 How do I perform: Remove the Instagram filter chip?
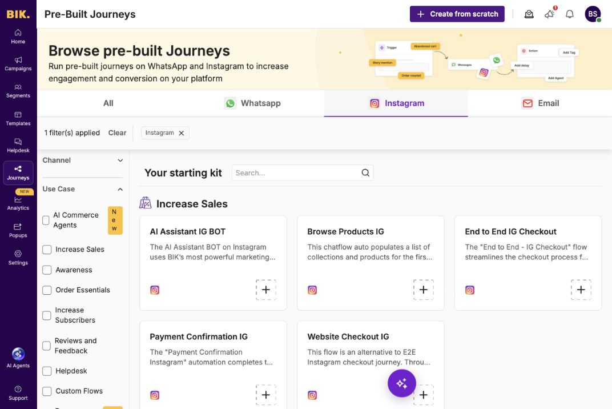[x=182, y=133]
